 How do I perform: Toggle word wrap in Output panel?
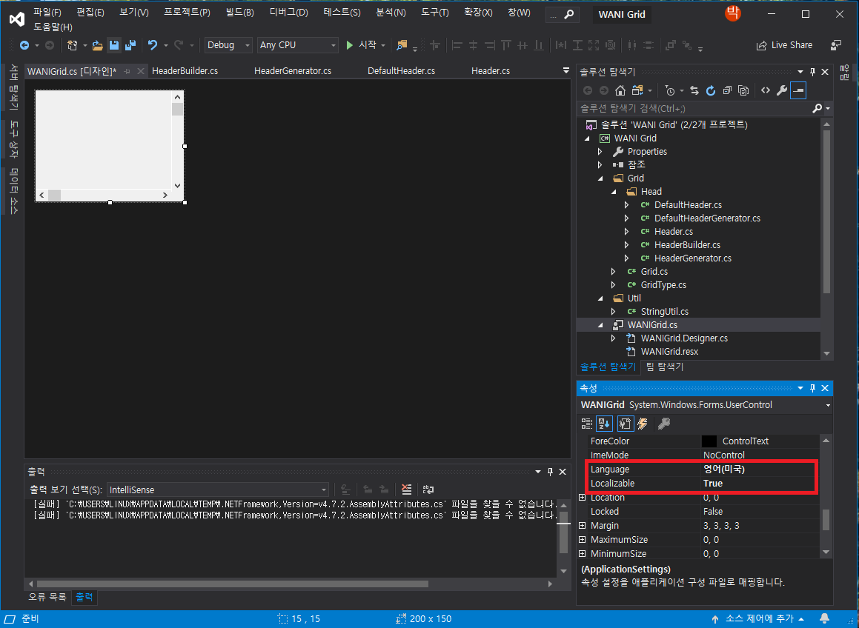[428, 490]
